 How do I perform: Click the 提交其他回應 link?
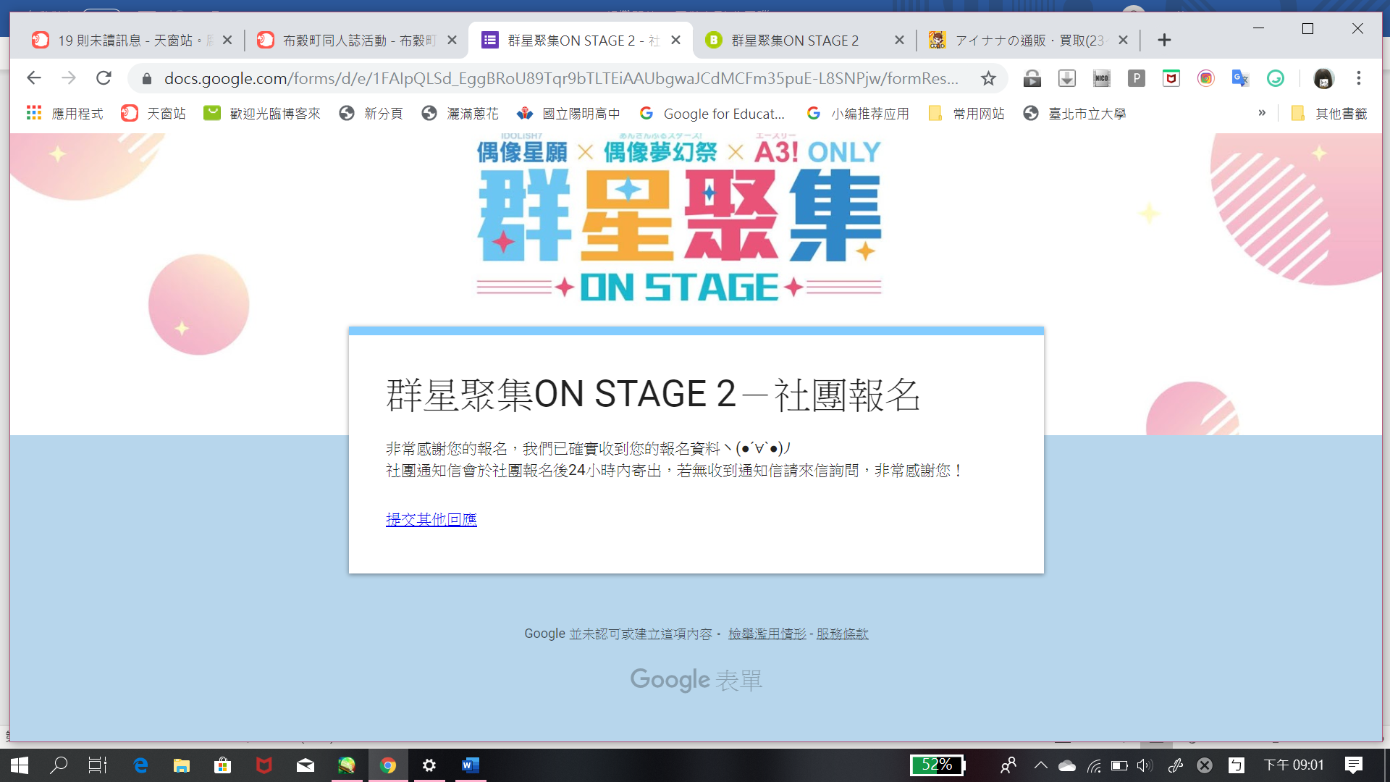click(431, 519)
